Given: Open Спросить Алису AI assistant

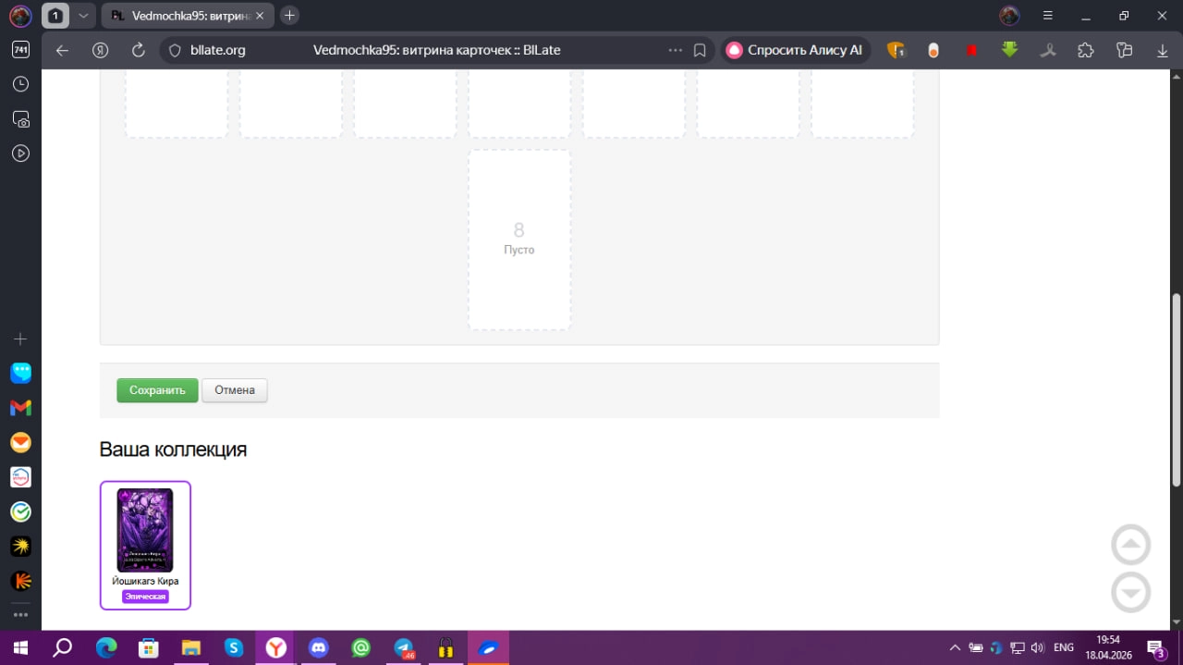Looking at the screenshot, I should 796,50.
